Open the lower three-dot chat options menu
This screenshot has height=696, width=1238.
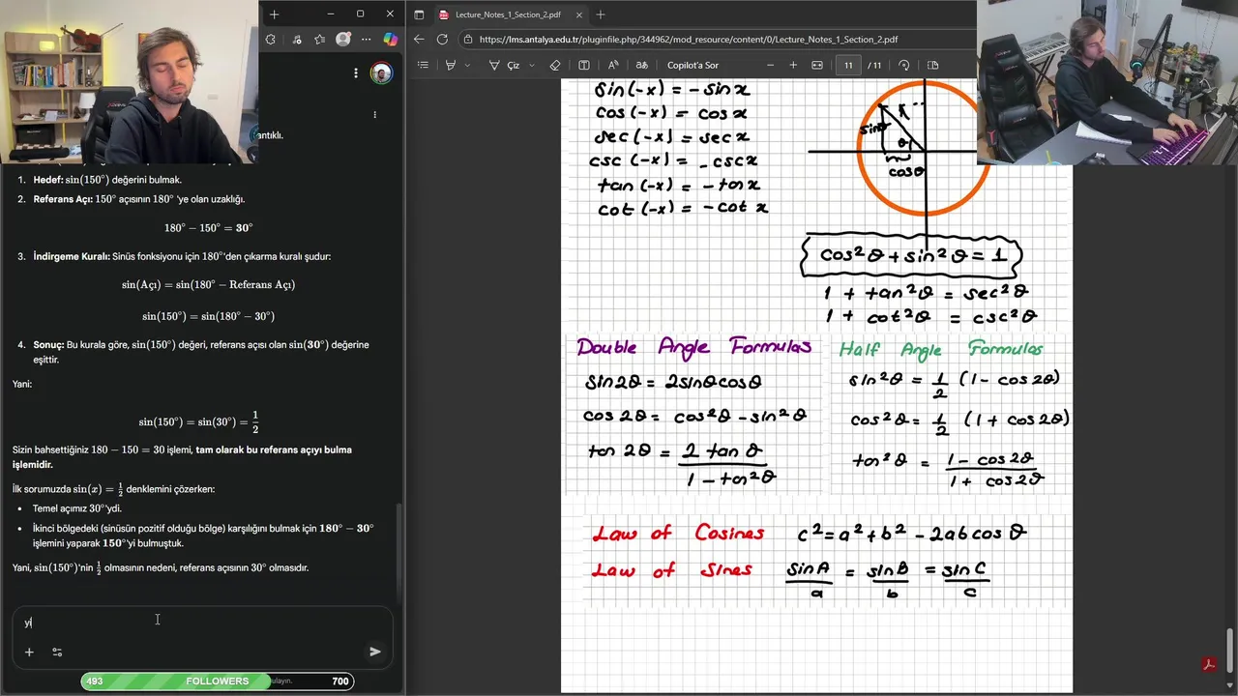pyautogui.click(x=375, y=114)
